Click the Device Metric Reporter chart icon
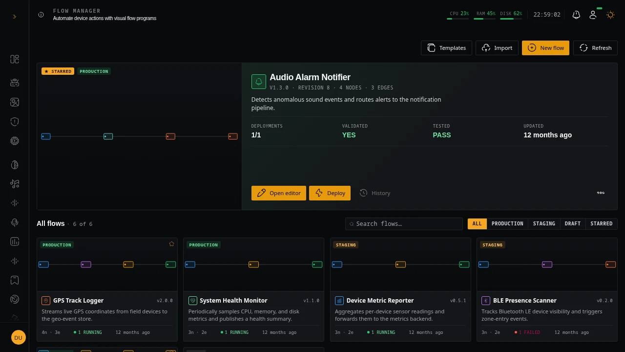The width and height of the screenshot is (625, 352). pyautogui.click(x=339, y=301)
